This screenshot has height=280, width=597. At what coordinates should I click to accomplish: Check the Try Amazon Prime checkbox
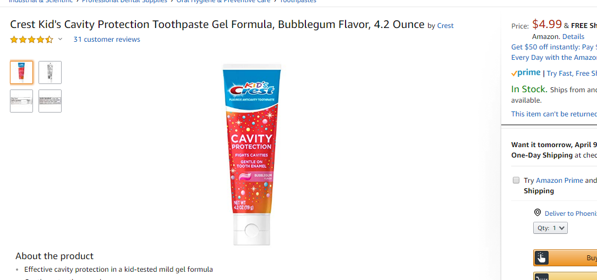(516, 180)
